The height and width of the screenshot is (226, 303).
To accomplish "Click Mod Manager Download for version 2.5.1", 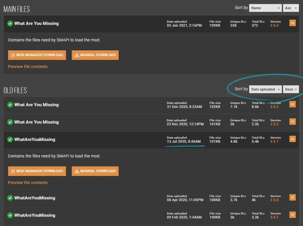I will point(37,171).
